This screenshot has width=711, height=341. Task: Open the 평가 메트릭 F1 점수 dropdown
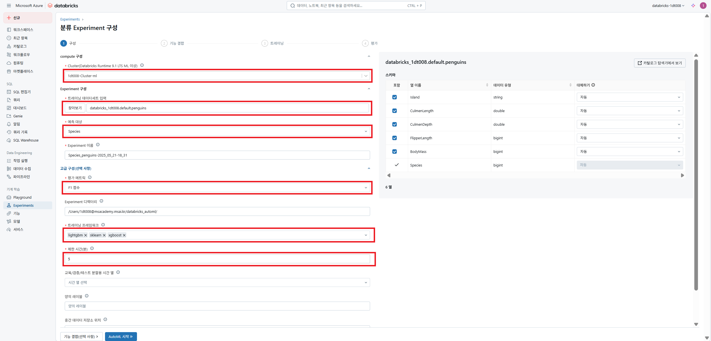pyautogui.click(x=217, y=188)
